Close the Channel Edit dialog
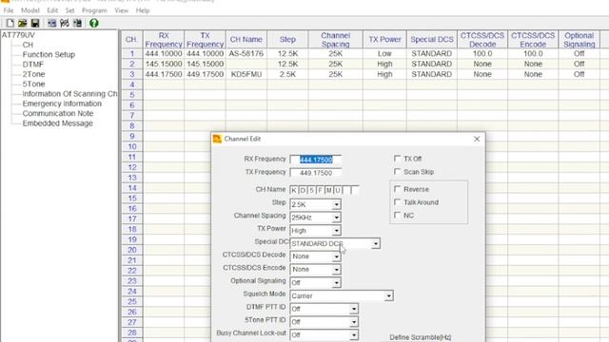This screenshot has width=609, height=342. coord(477,139)
